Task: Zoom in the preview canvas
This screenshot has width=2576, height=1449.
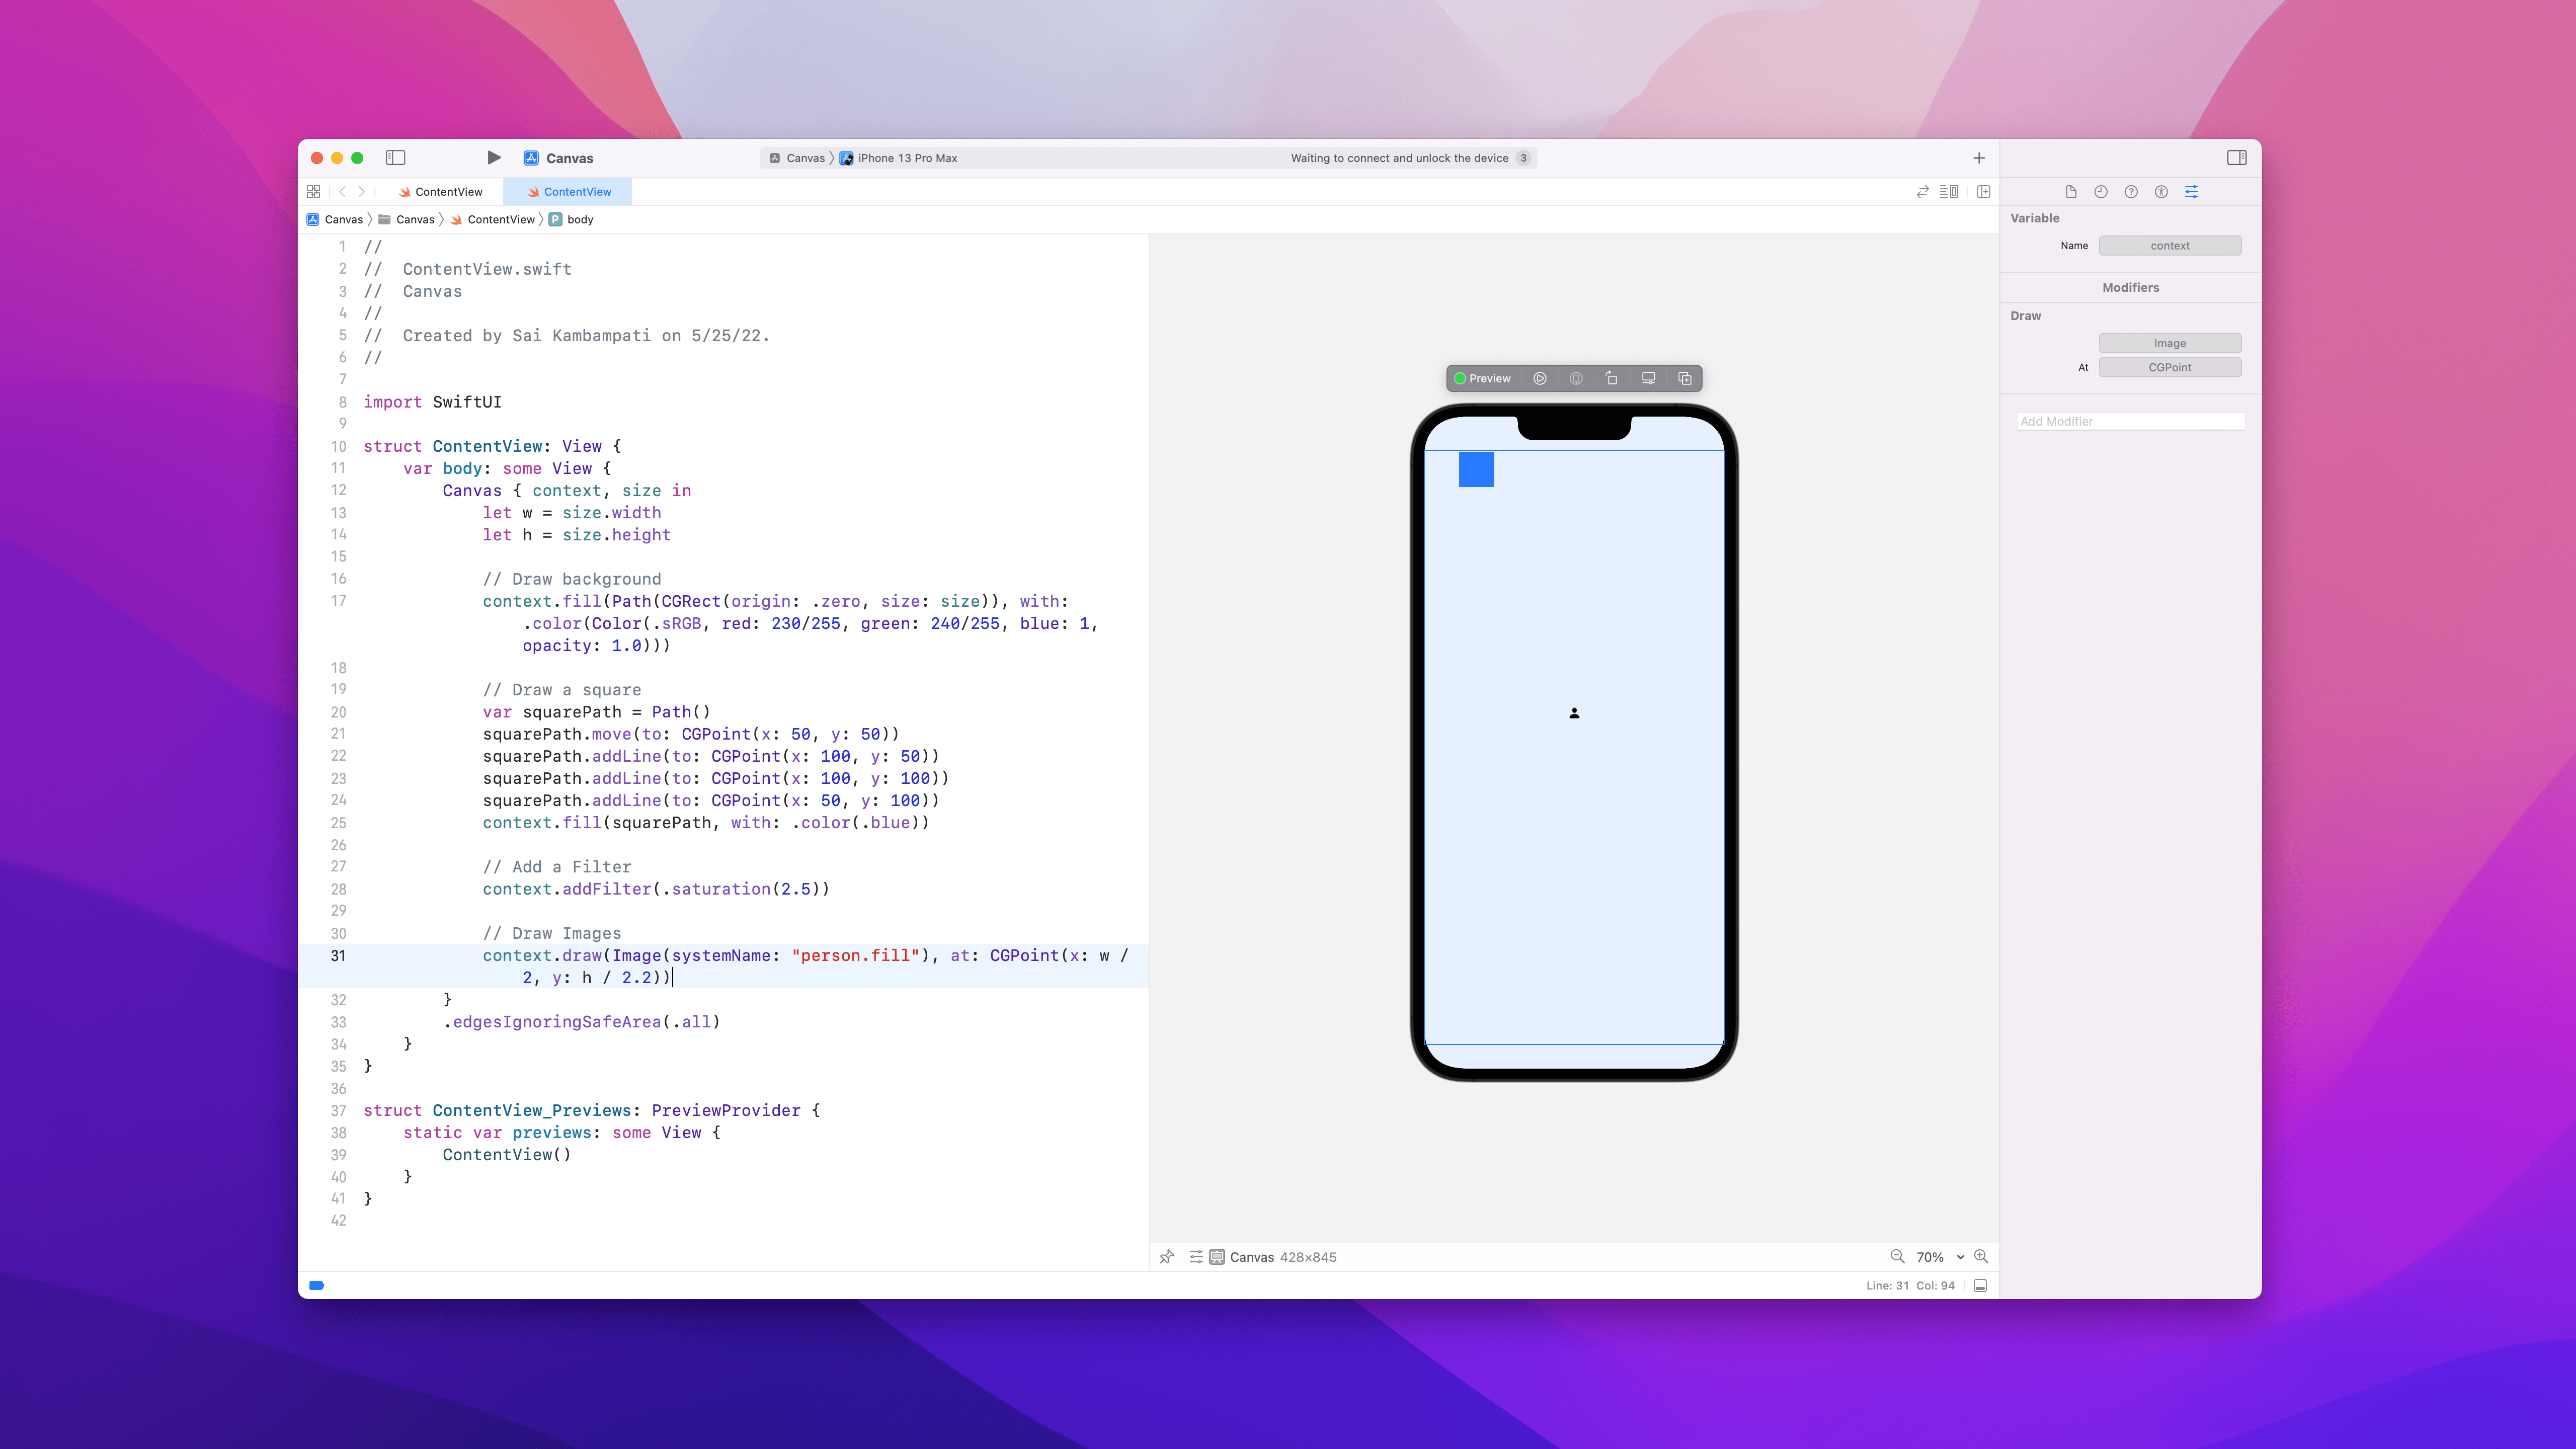Action: [1981, 1257]
